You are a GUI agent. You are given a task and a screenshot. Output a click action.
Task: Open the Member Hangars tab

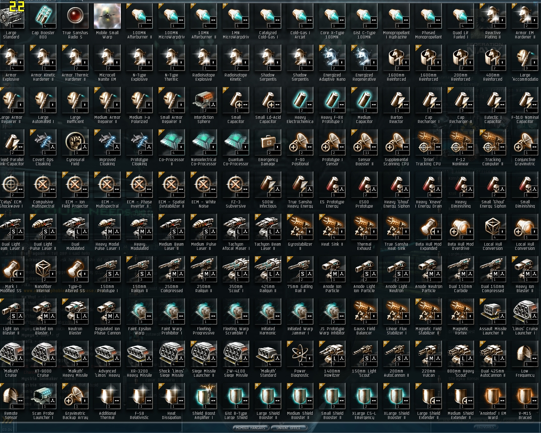[x=251, y=428]
